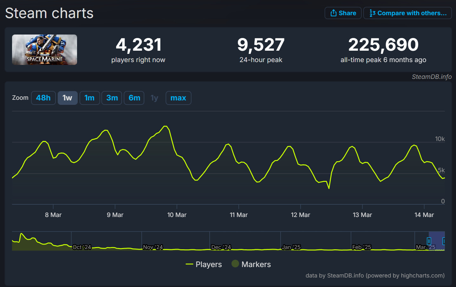Screen dimensions: 456x287
Task: Switch zoom to 1m
Action: point(90,98)
